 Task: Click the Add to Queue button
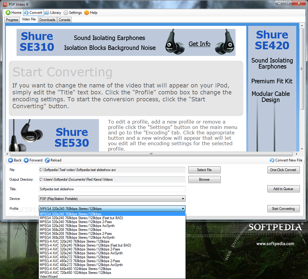(x=283, y=189)
